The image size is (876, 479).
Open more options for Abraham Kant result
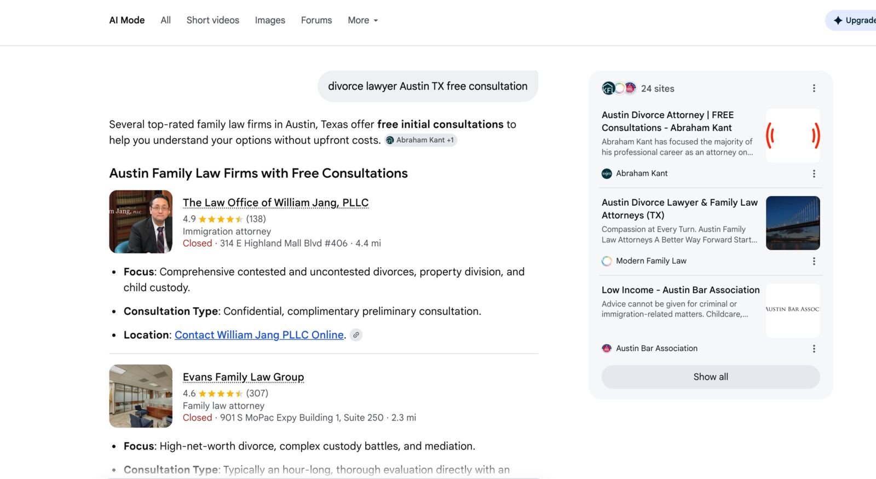(x=814, y=174)
